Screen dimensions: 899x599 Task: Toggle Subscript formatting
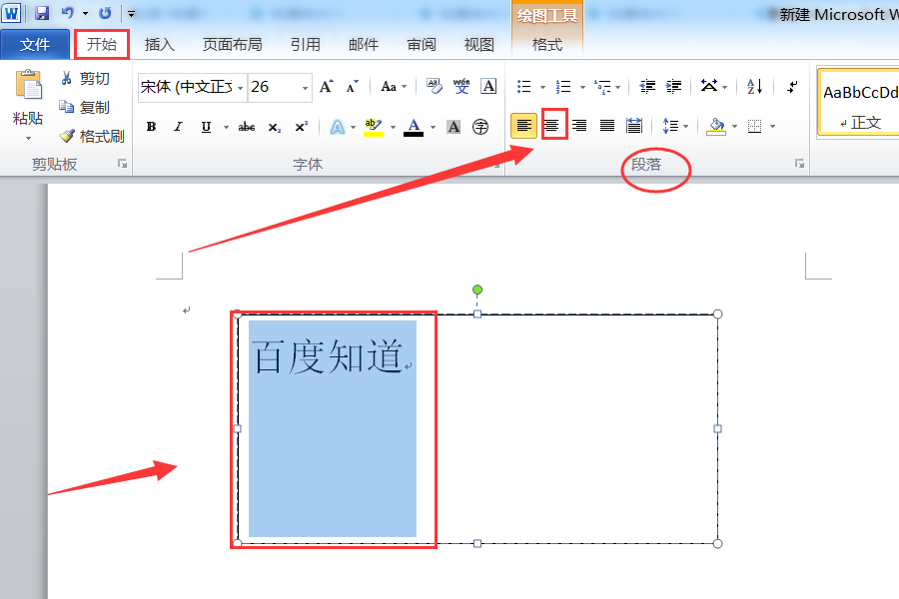click(275, 127)
